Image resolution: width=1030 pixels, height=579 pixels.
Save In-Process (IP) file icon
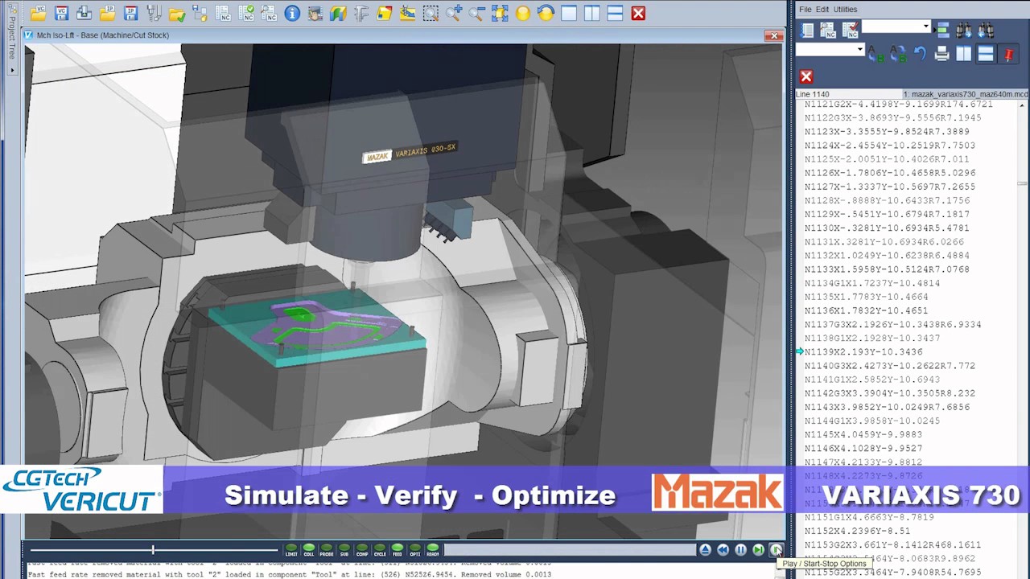pos(130,13)
